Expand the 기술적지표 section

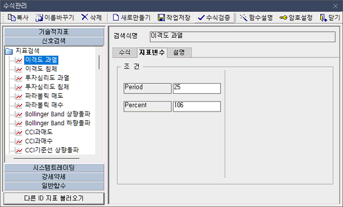pos(54,32)
